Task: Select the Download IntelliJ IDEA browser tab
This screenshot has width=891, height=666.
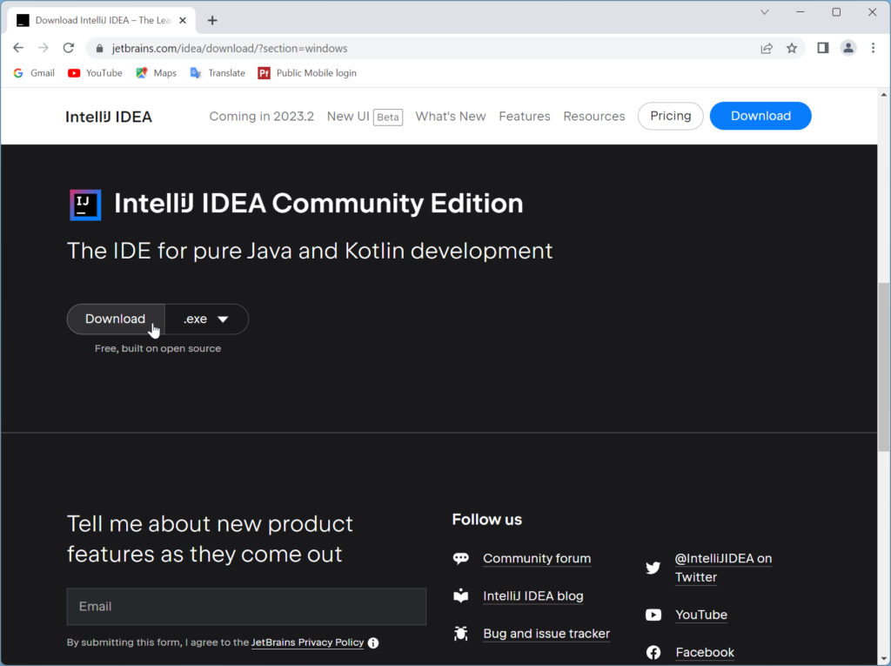Action: pos(103,21)
